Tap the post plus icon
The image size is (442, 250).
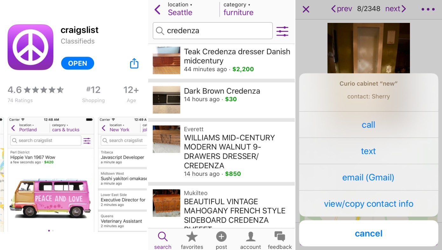coord(221,237)
